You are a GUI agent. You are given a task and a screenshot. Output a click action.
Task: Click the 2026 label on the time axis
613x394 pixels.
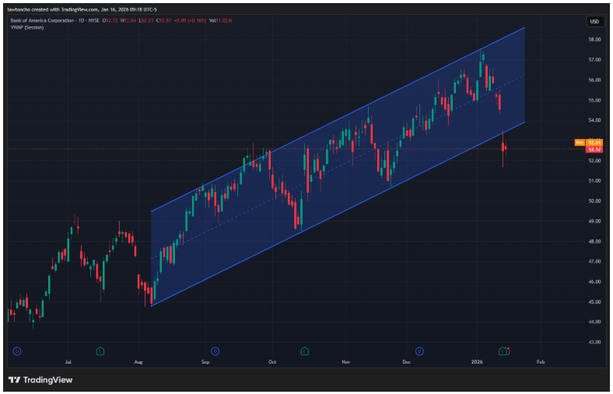tap(477, 362)
